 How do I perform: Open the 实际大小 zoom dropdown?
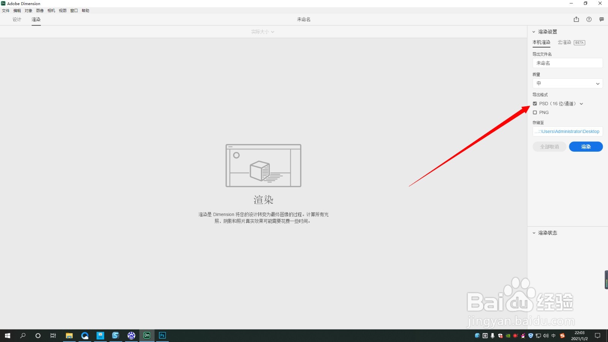263,32
